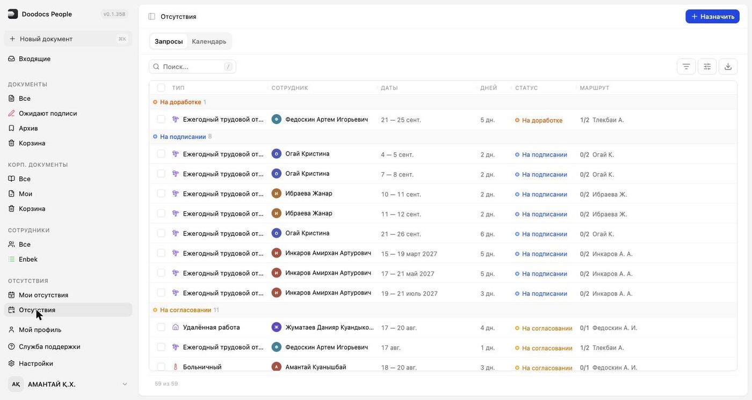The width and height of the screenshot is (752, 400).
Task: Select Отсутствия in the sidebar
Action: tap(68, 310)
